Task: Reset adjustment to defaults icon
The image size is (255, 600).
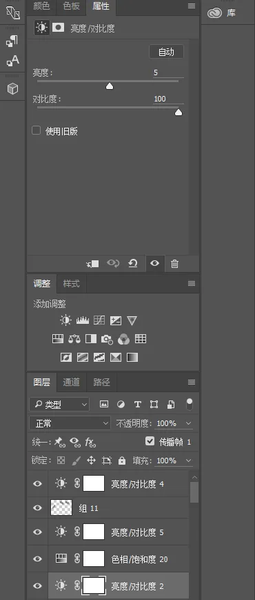Action: point(133,263)
